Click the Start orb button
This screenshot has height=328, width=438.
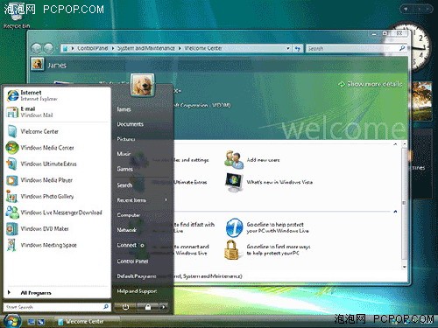(x=12, y=321)
